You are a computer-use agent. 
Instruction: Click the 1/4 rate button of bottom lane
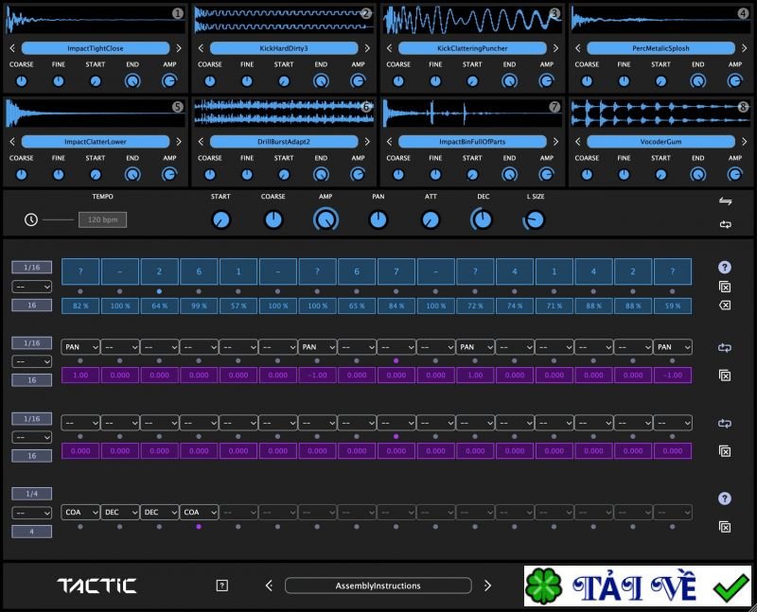[32, 494]
